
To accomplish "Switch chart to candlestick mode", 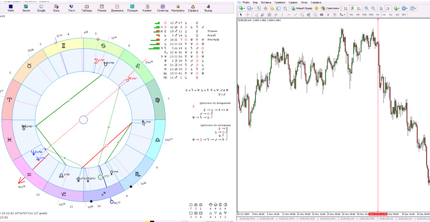I will (x=351, y=8).
